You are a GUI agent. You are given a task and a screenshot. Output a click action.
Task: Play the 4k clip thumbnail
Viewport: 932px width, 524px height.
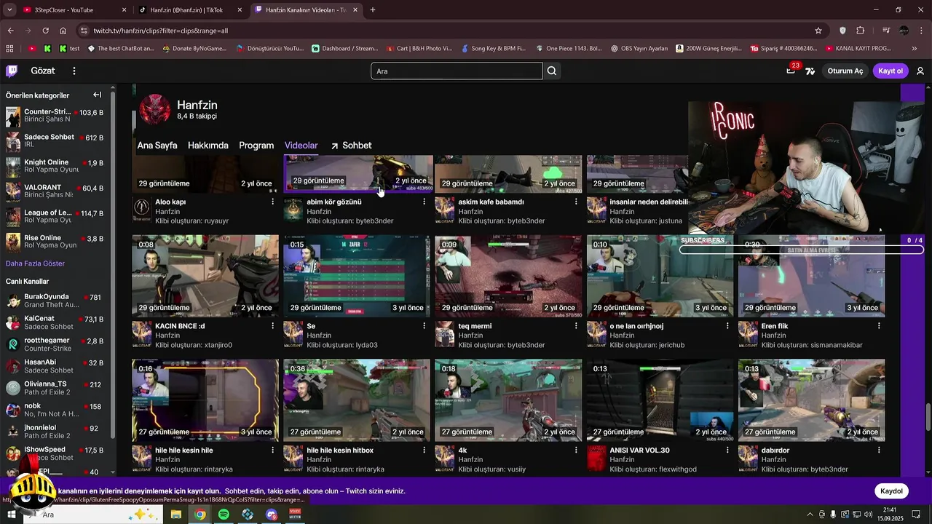pyautogui.click(x=508, y=400)
